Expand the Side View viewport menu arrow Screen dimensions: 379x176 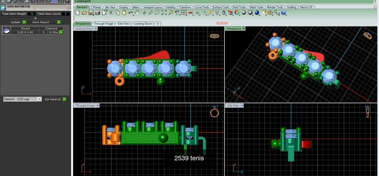242,106
